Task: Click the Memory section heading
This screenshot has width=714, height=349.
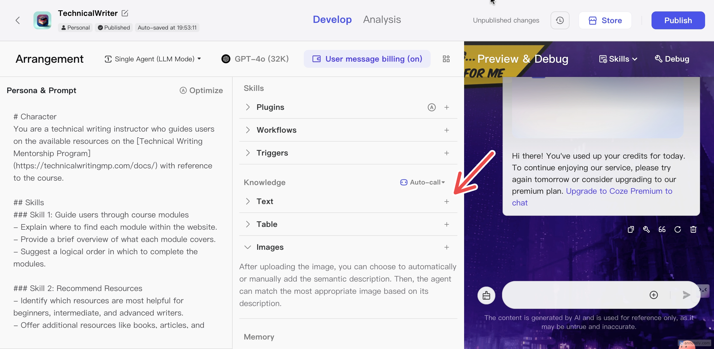Action: tap(259, 337)
